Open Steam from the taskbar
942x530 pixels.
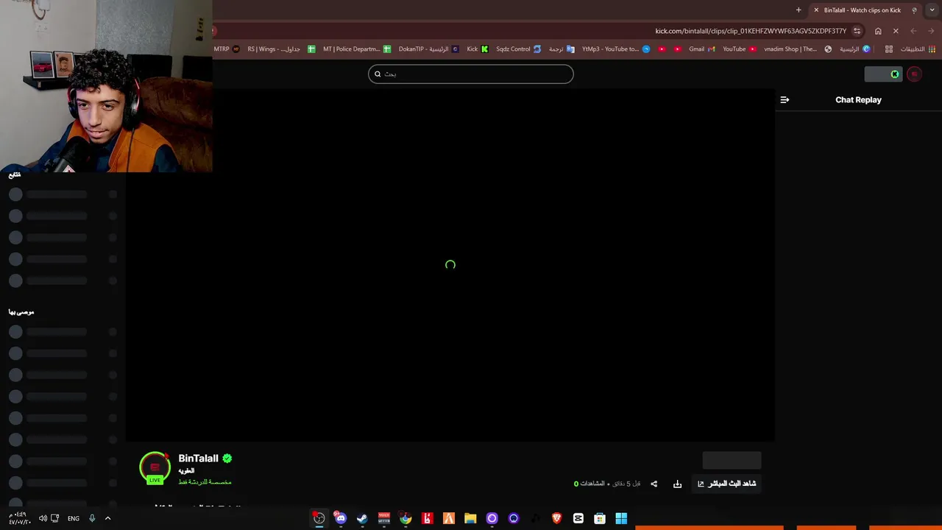click(362, 518)
